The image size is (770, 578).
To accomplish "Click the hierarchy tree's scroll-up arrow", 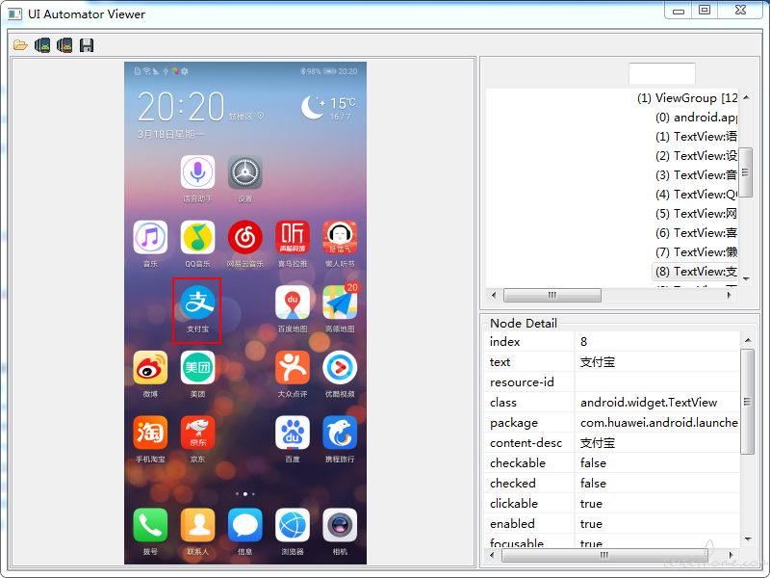I will [747, 97].
